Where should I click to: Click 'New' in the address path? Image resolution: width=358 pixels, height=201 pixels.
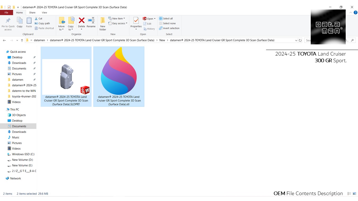[162, 40]
